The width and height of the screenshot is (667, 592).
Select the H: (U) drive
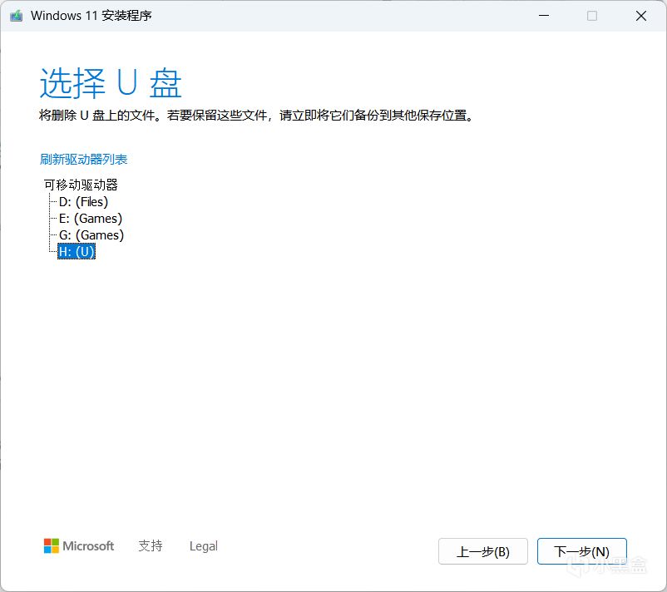pos(77,251)
